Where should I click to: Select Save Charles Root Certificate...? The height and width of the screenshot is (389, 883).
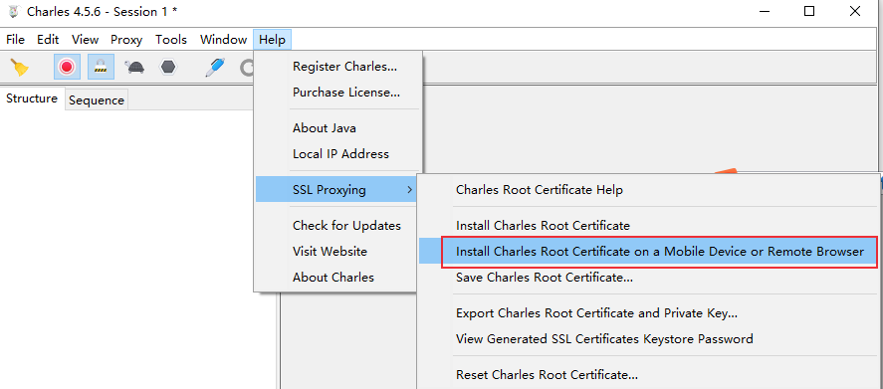[545, 278]
